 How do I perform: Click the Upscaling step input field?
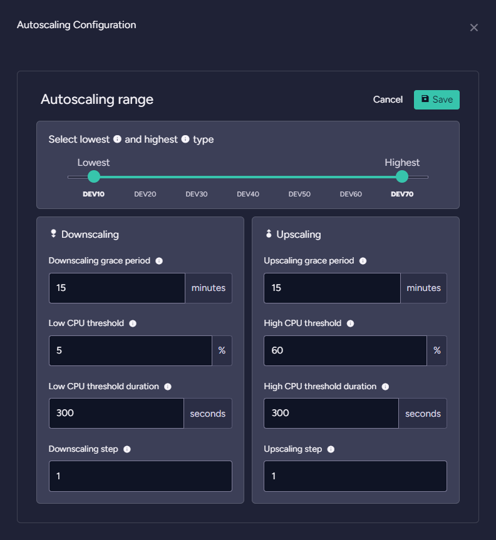[354, 476]
